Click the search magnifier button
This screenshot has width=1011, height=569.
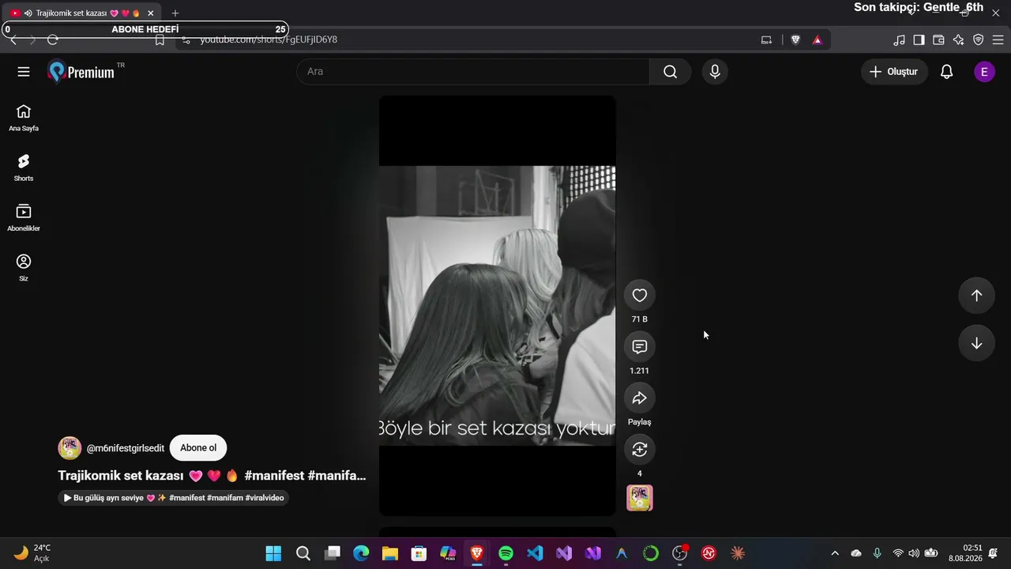(x=671, y=72)
